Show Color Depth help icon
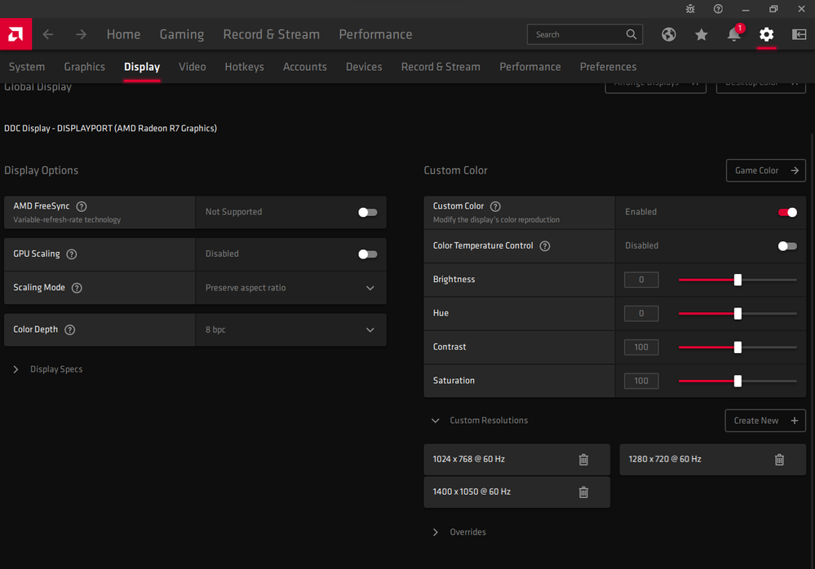The image size is (815, 569). (69, 329)
